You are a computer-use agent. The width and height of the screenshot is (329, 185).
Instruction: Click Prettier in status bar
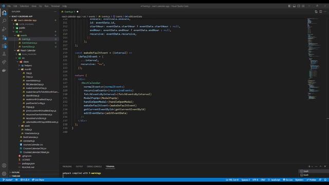312,180
